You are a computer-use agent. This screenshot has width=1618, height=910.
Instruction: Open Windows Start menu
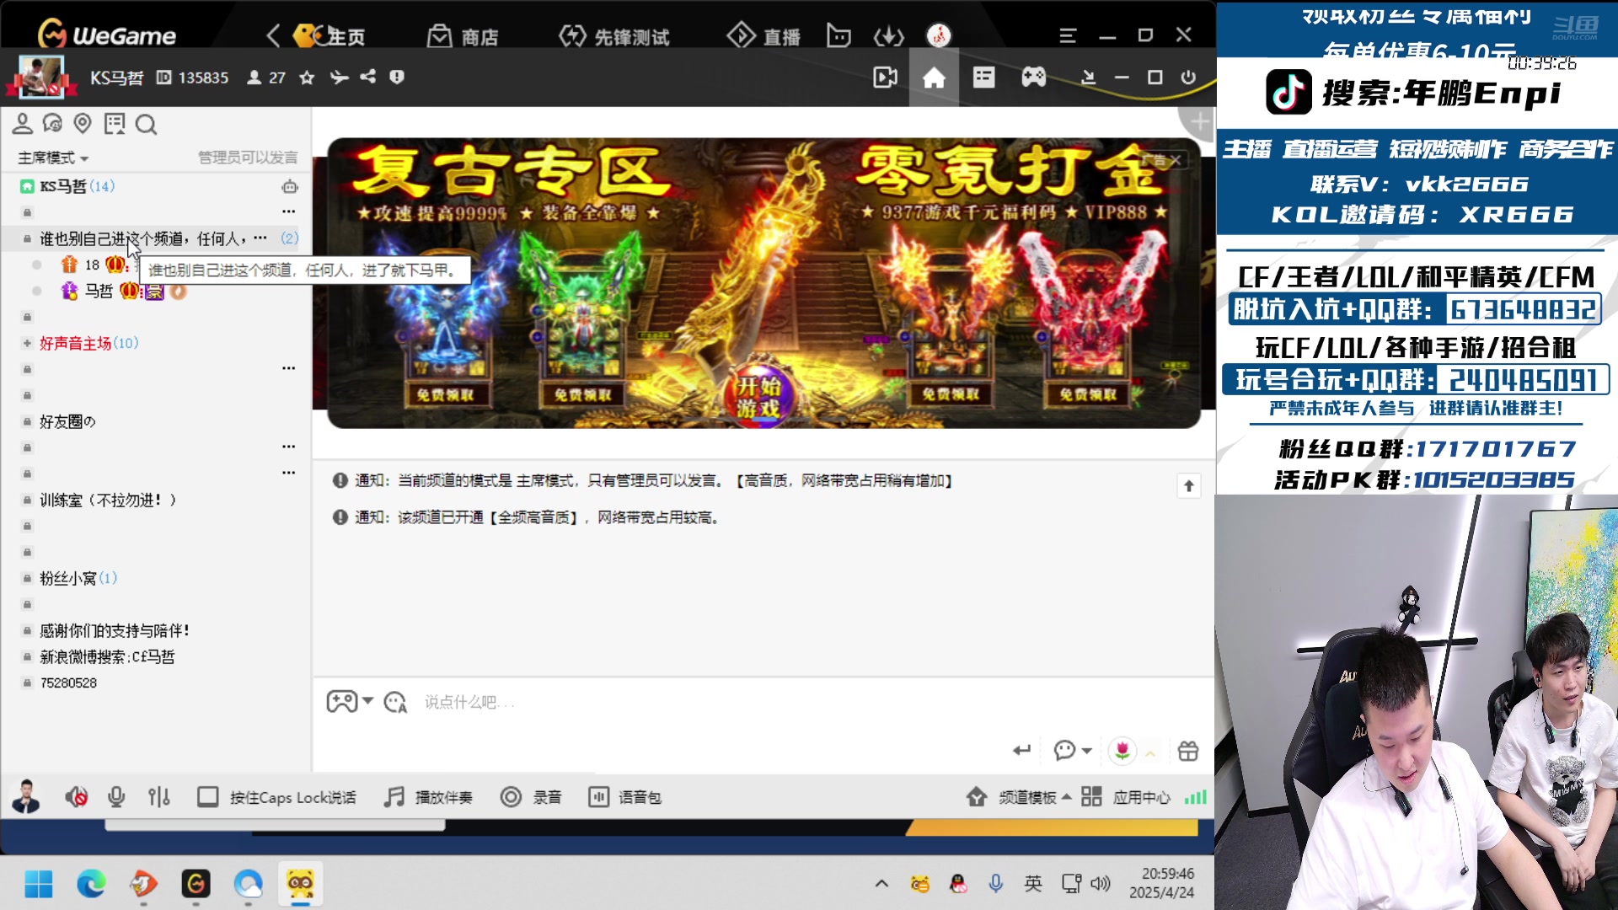click(x=39, y=884)
